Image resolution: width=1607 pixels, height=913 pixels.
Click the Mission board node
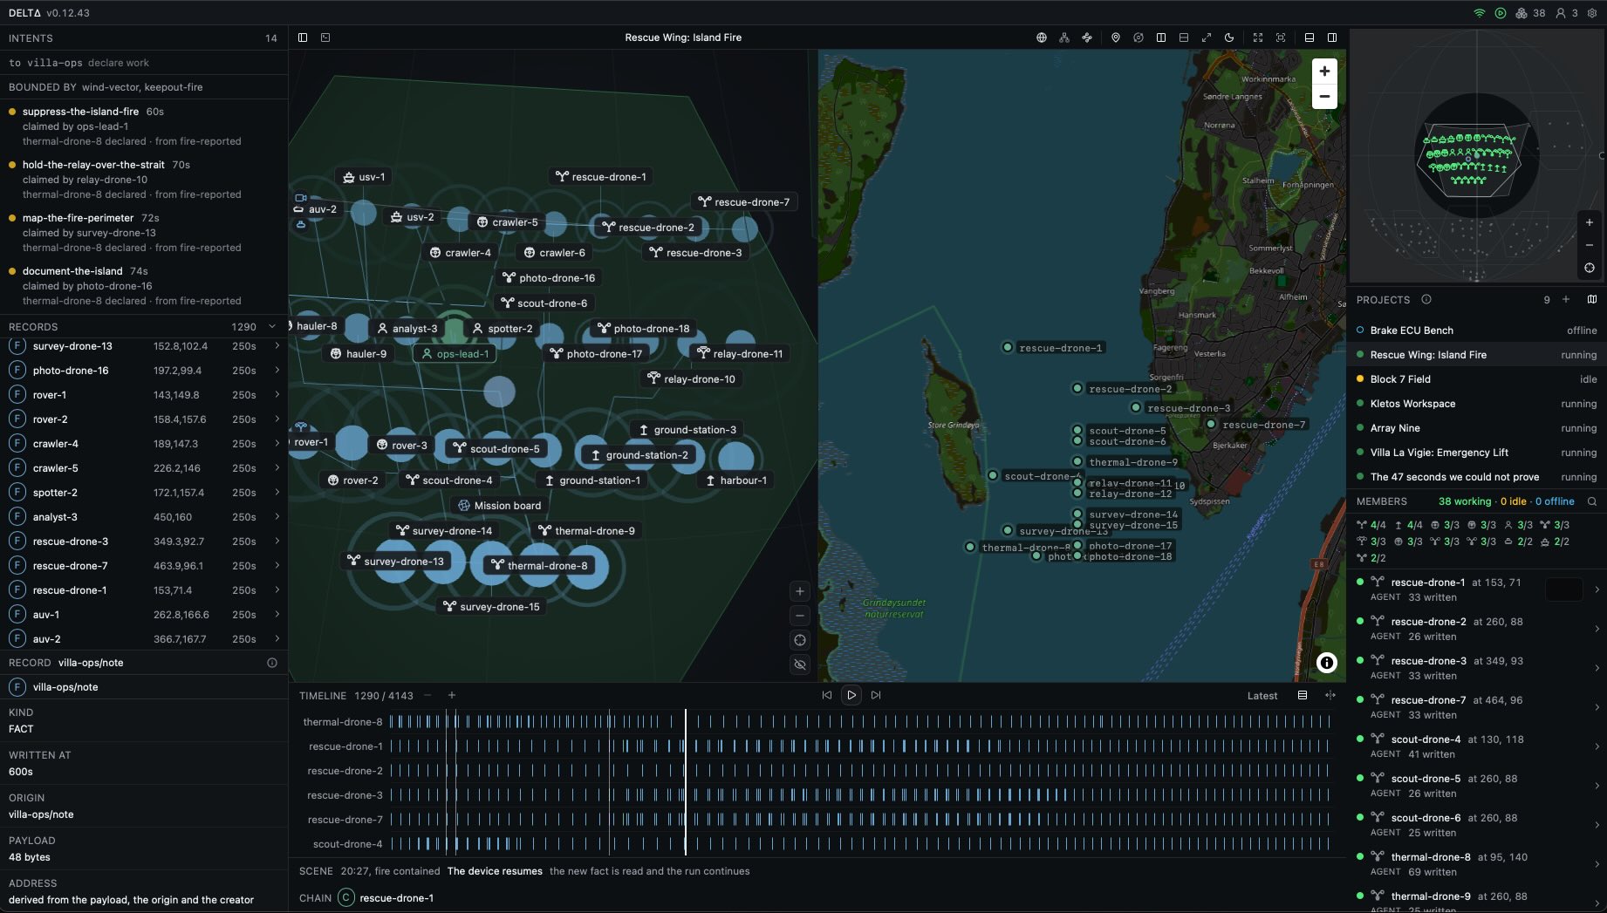tap(500, 506)
